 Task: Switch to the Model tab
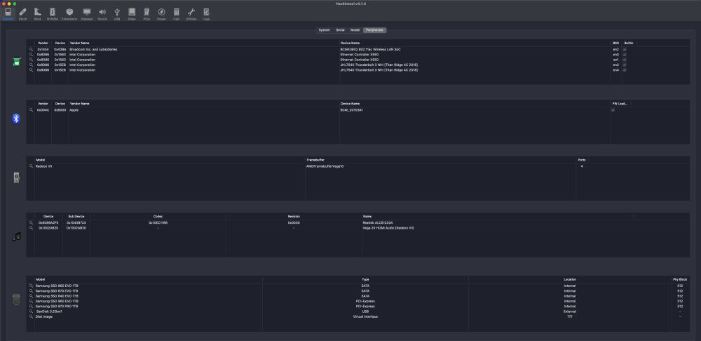(355, 30)
